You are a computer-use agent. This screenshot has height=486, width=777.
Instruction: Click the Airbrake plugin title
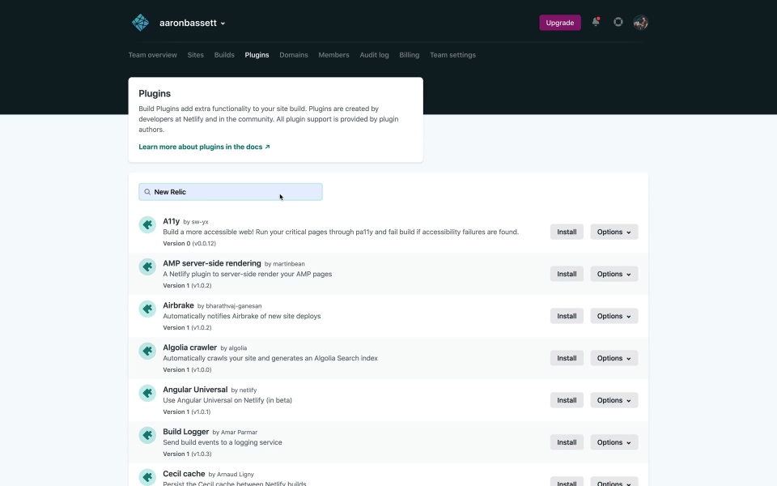tap(178, 305)
